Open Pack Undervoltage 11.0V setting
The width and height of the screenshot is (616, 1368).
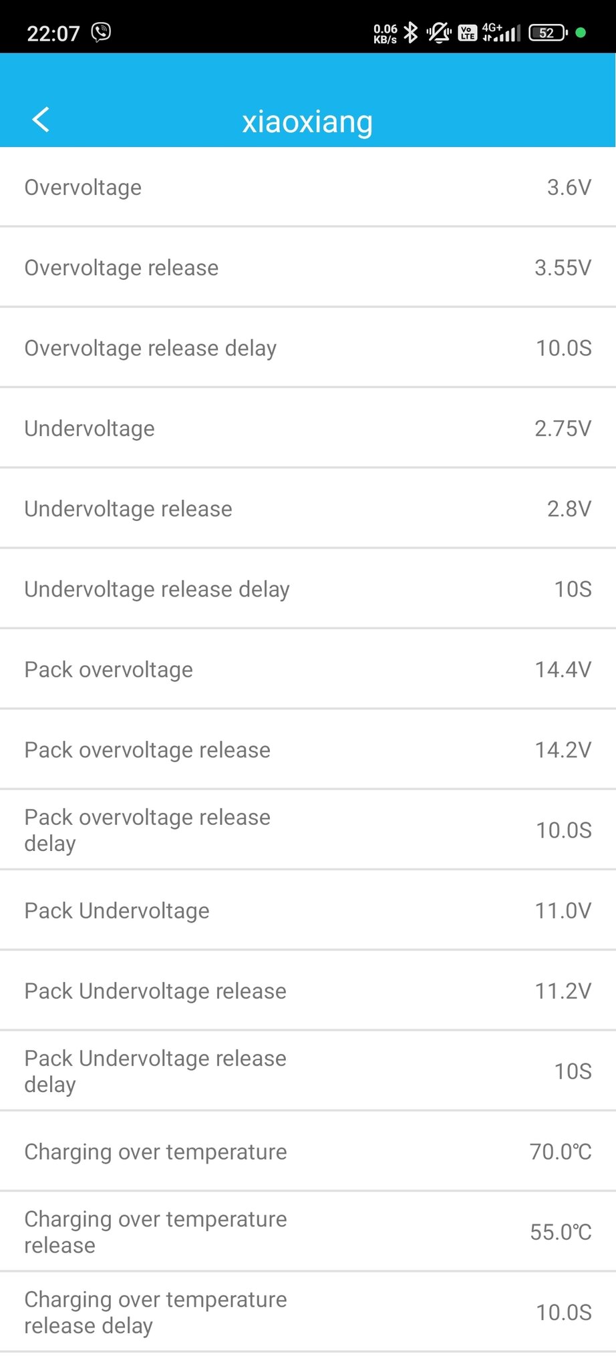308,910
